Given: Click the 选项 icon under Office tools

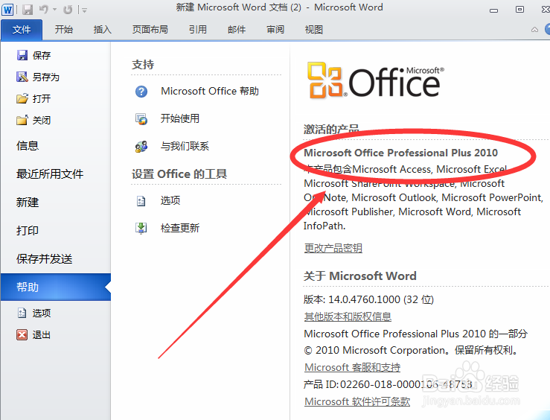Looking at the screenshot, I should (x=141, y=201).
